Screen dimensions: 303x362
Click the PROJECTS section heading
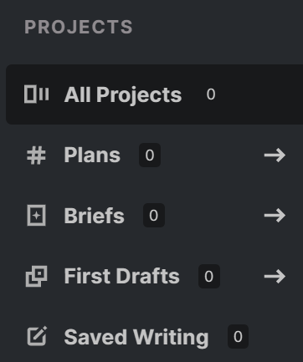point(79,27)
